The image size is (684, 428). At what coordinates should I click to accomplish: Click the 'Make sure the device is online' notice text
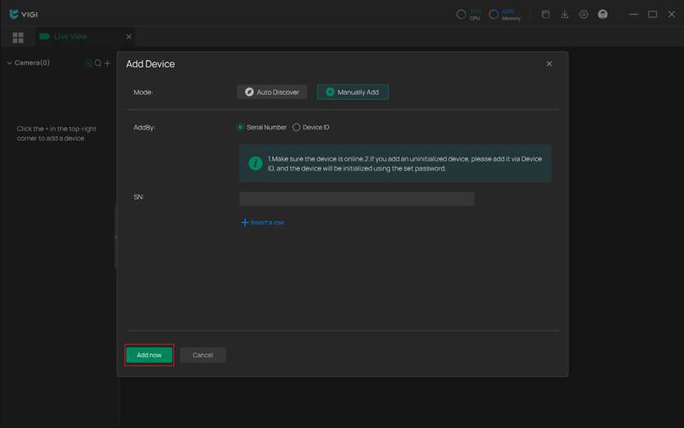[x=405, y=163]
